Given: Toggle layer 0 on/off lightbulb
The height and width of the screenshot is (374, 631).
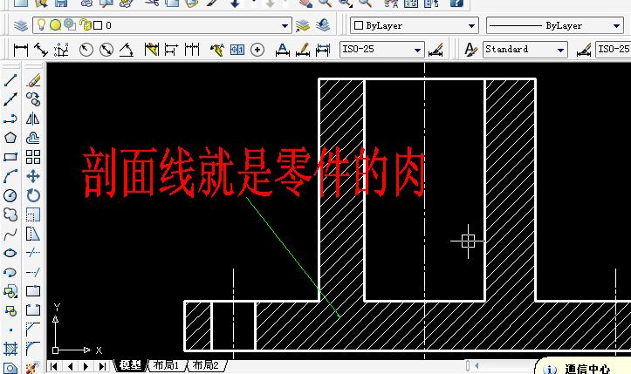Looking at the screenshot, I should click(x=41, y=25).
